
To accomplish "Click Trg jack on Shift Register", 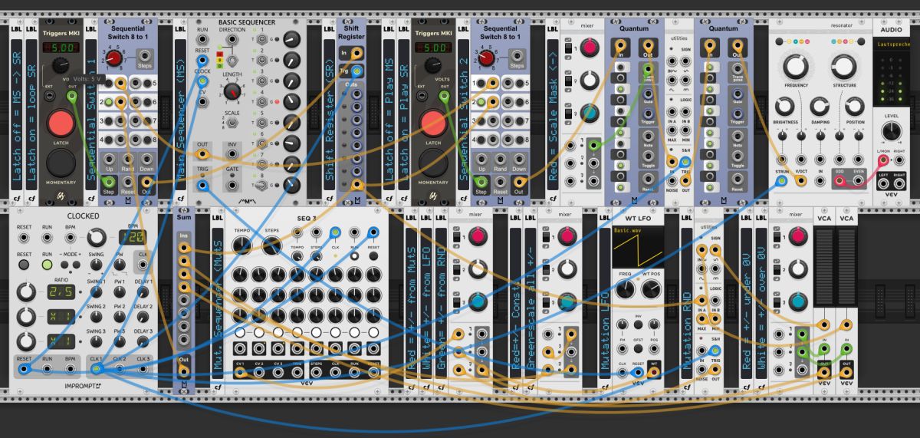I will pos(356,71).
